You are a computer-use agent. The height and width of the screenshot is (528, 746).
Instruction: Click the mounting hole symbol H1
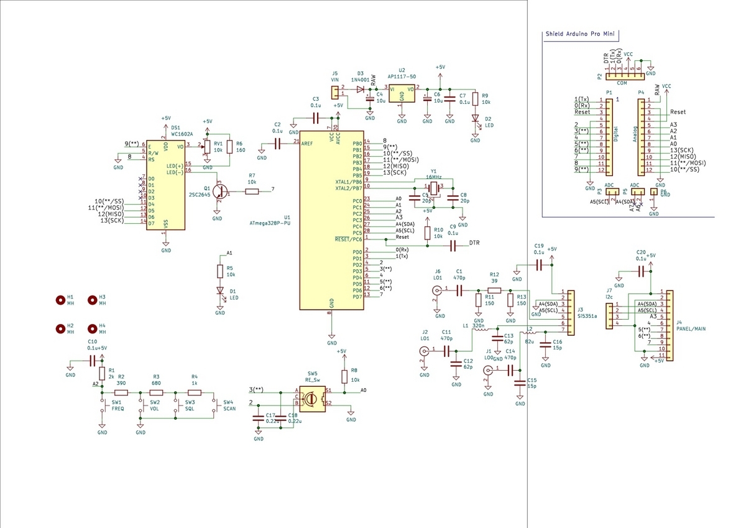tap(60, 300)
